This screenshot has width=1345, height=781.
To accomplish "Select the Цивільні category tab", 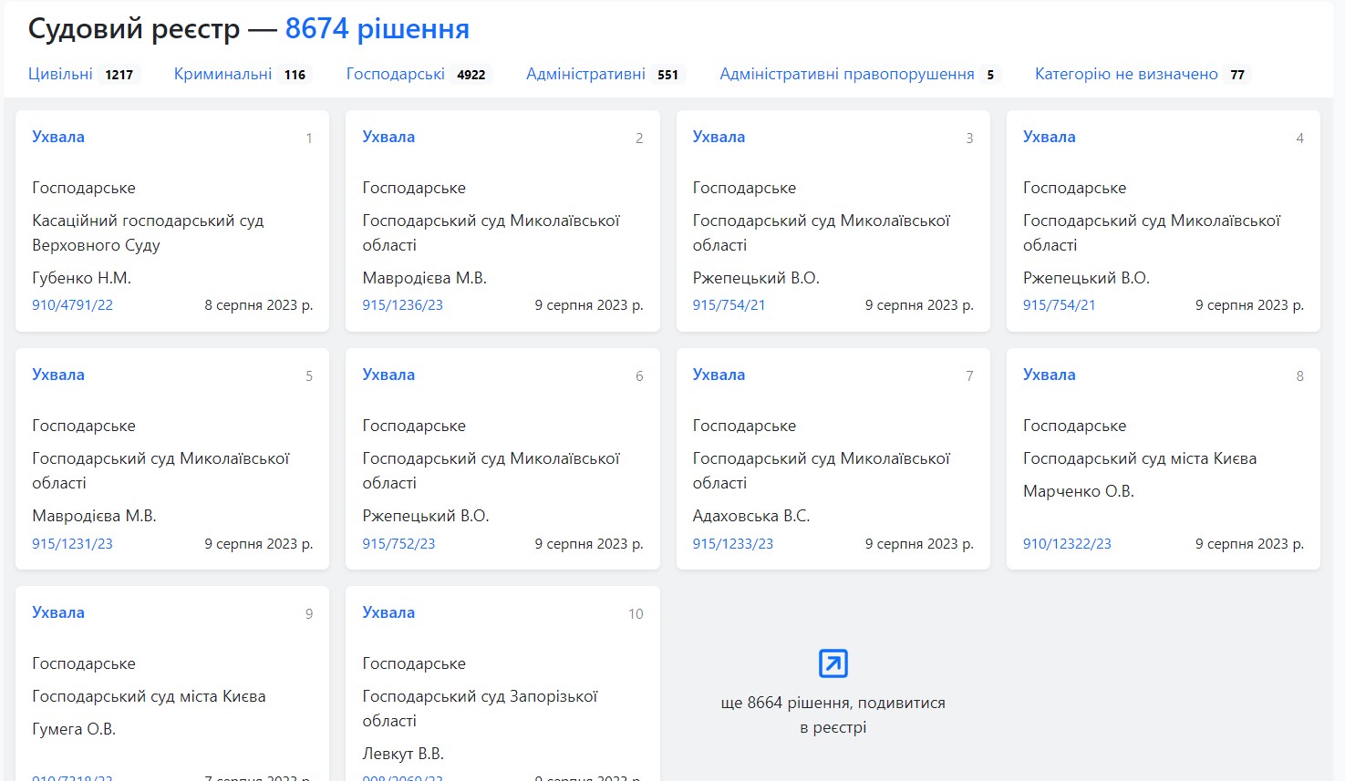I will click(60, 74).
